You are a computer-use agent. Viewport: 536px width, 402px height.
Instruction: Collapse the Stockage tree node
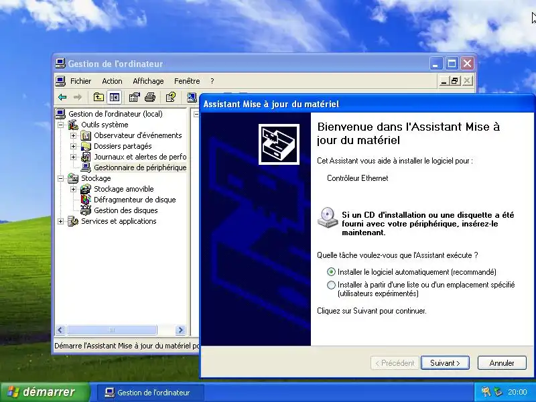pyautogui.click(x=60, y=178)
